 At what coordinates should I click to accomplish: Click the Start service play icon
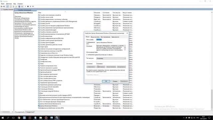tap(25, 6)
